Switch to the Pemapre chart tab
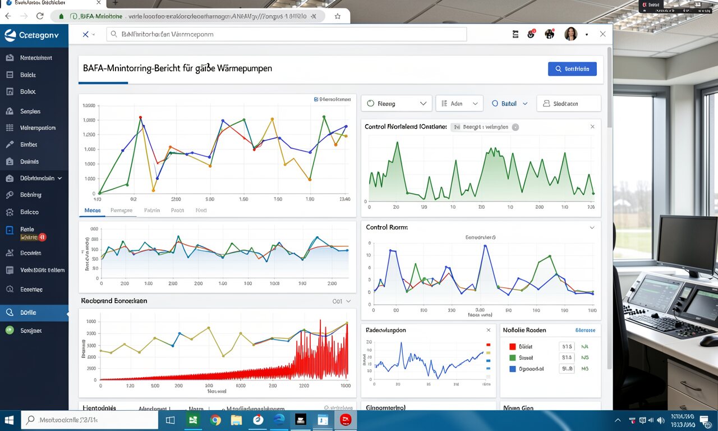Image resolution: width=718 pixels, height=431 pixels. point(122,210)
